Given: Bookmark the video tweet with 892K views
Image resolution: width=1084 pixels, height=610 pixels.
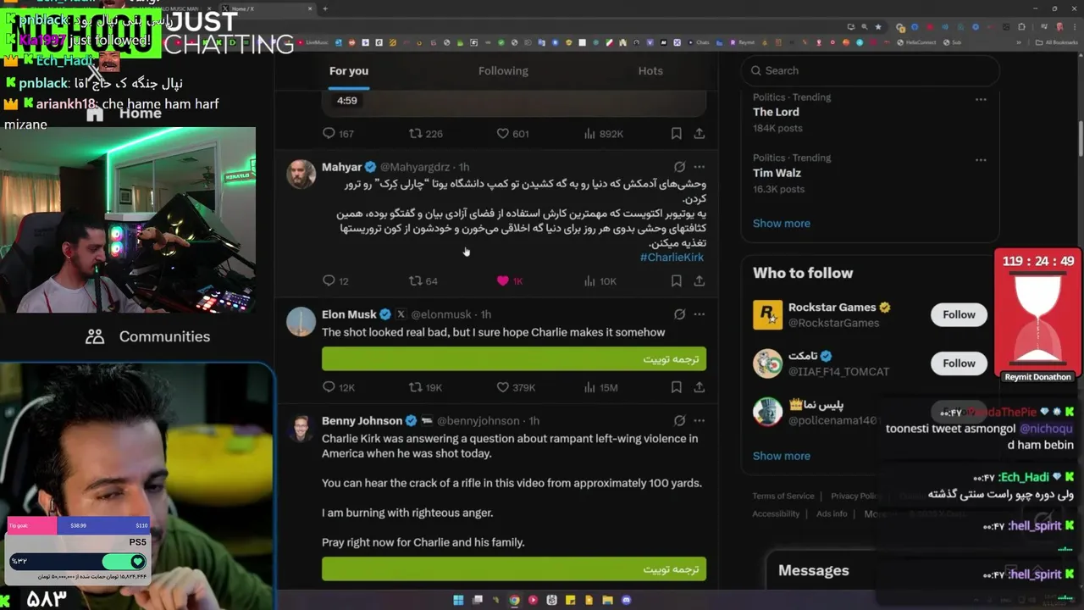Looking at the screenshot, I should [x=676, y=134].
